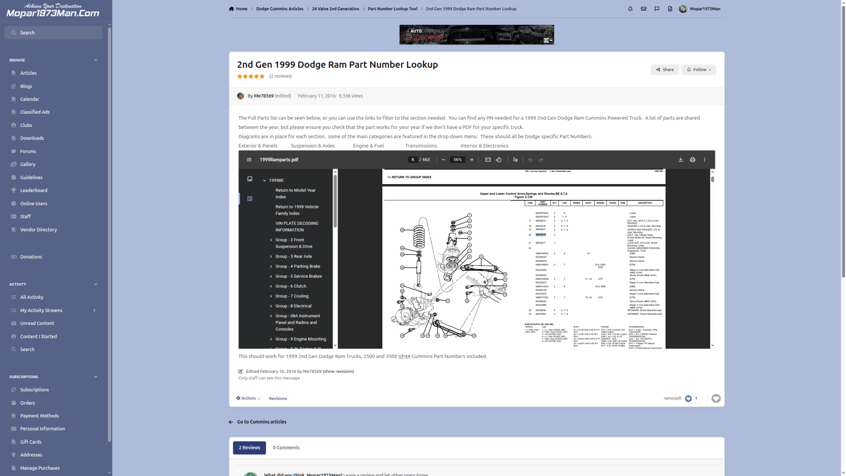Screen dimensions: 846x476
Task: Open the notifications bell in header
Action: [630, 9]
